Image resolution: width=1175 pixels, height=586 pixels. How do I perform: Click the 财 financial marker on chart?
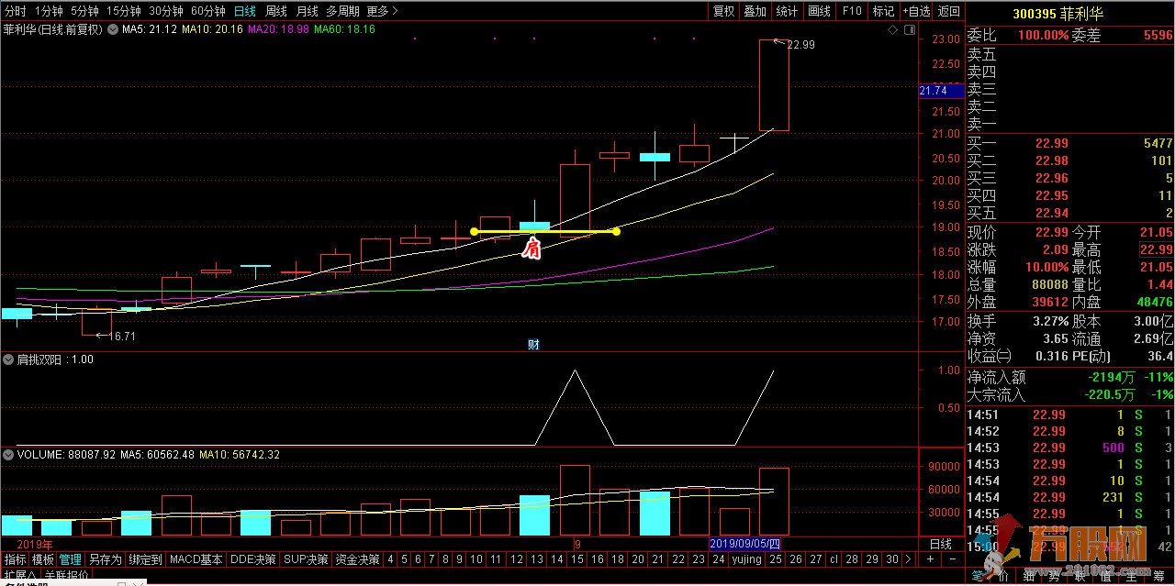click(533, 345)
